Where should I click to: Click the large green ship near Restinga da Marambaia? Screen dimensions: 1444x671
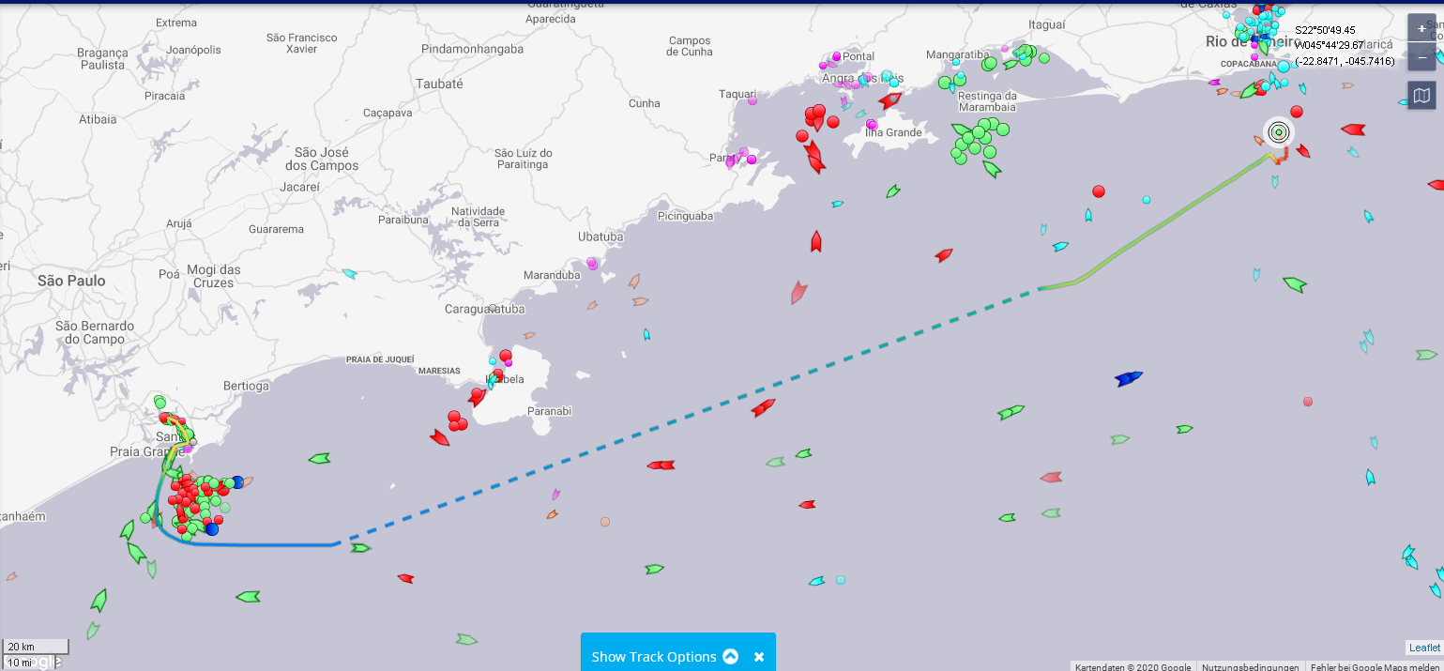click(x=991, y=169)
